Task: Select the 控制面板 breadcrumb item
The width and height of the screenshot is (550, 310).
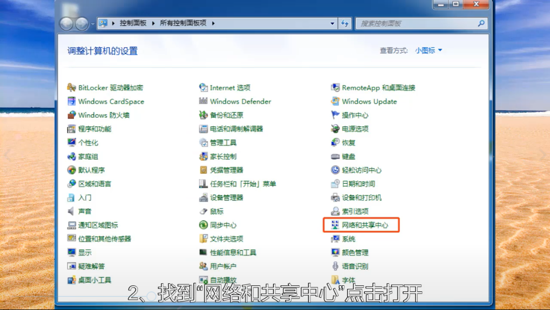Action: click(133, 23)
